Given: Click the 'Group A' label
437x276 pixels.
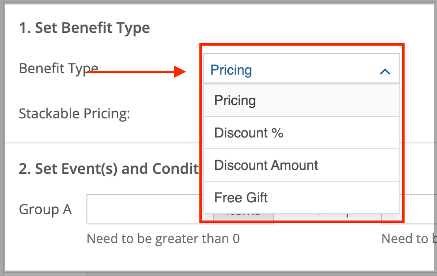Looking at the screenshot, I should 46,209.
